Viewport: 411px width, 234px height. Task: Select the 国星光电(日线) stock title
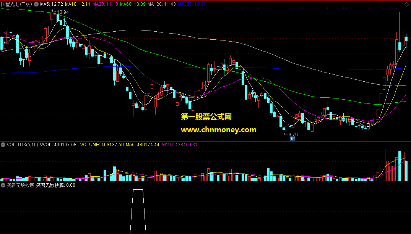coord(16,4)
